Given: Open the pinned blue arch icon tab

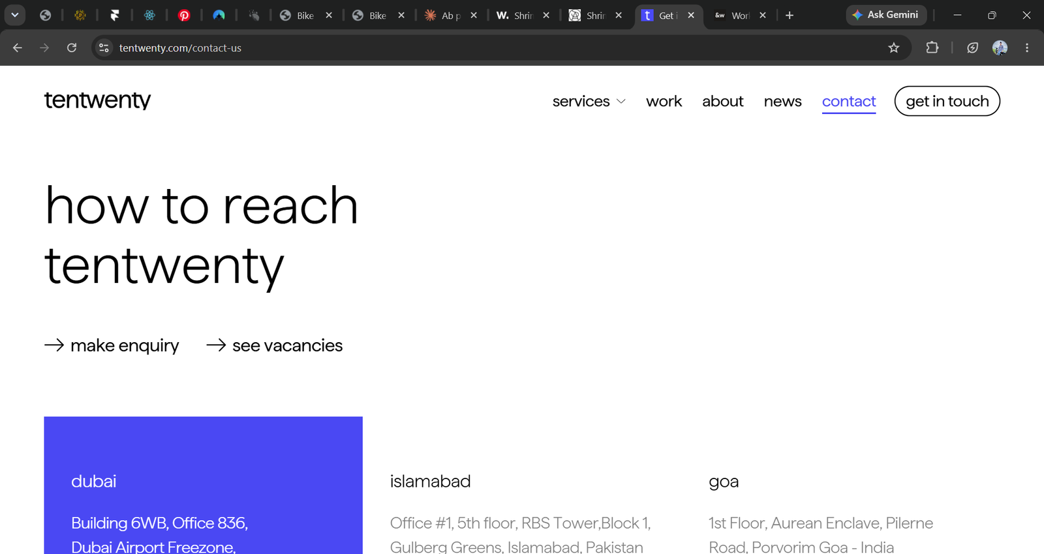Looking at the screenshot, I should 219,15.
